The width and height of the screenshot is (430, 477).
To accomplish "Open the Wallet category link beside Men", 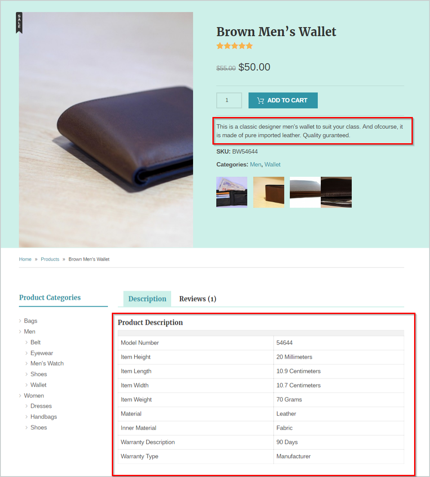I will [272, 165].
